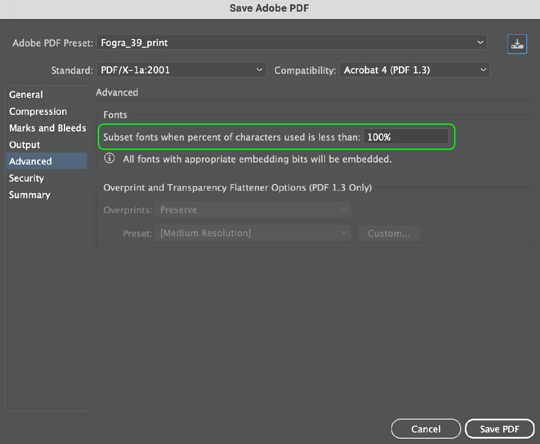540x444 pixels.
Task: Click the Cancel button
Action: pos(426,429)
